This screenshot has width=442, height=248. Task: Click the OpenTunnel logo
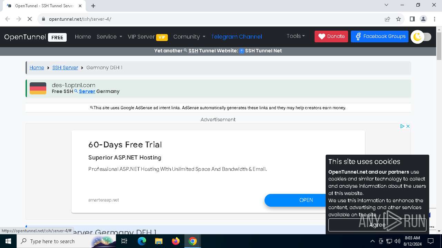click(x=25, y=37)
